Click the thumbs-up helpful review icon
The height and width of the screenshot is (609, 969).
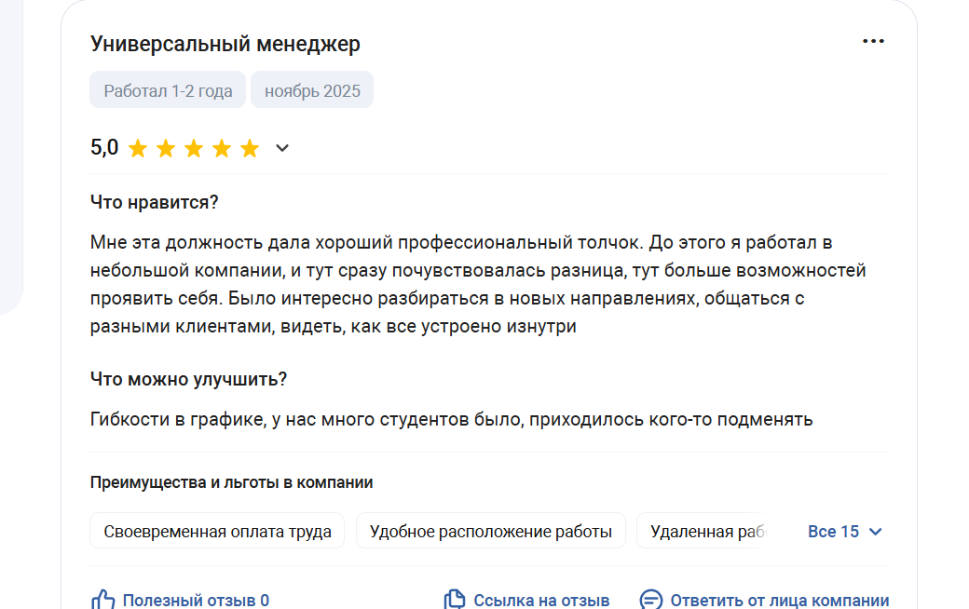(102, 600)
